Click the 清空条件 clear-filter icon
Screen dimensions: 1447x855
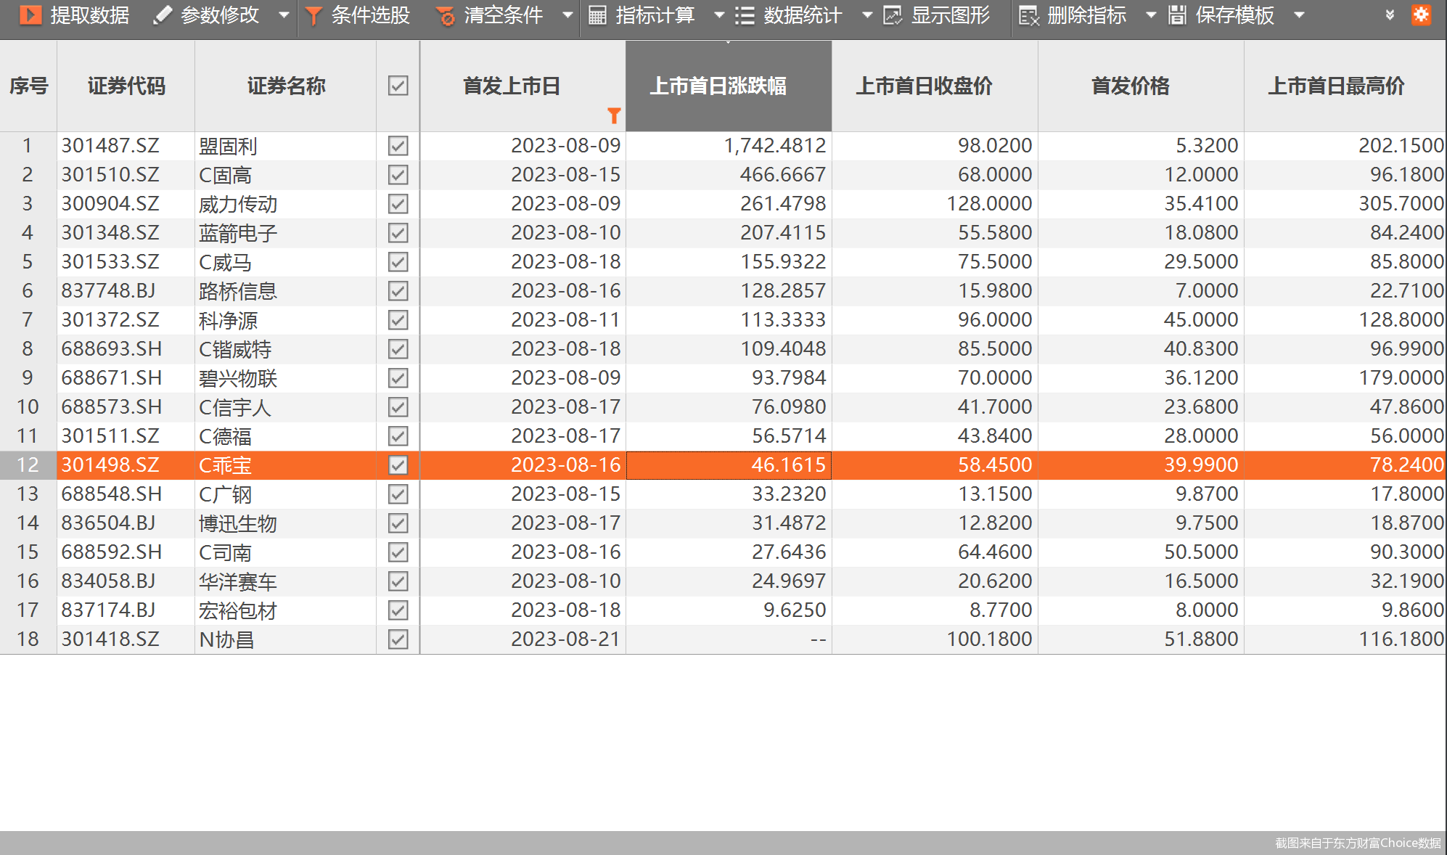pos(446,15)
